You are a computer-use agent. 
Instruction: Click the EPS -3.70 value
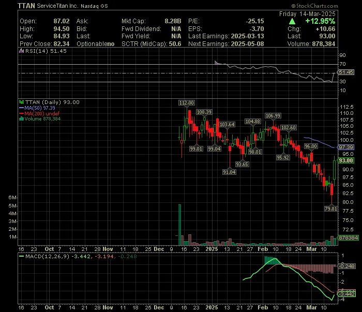(x=257, y=29)
